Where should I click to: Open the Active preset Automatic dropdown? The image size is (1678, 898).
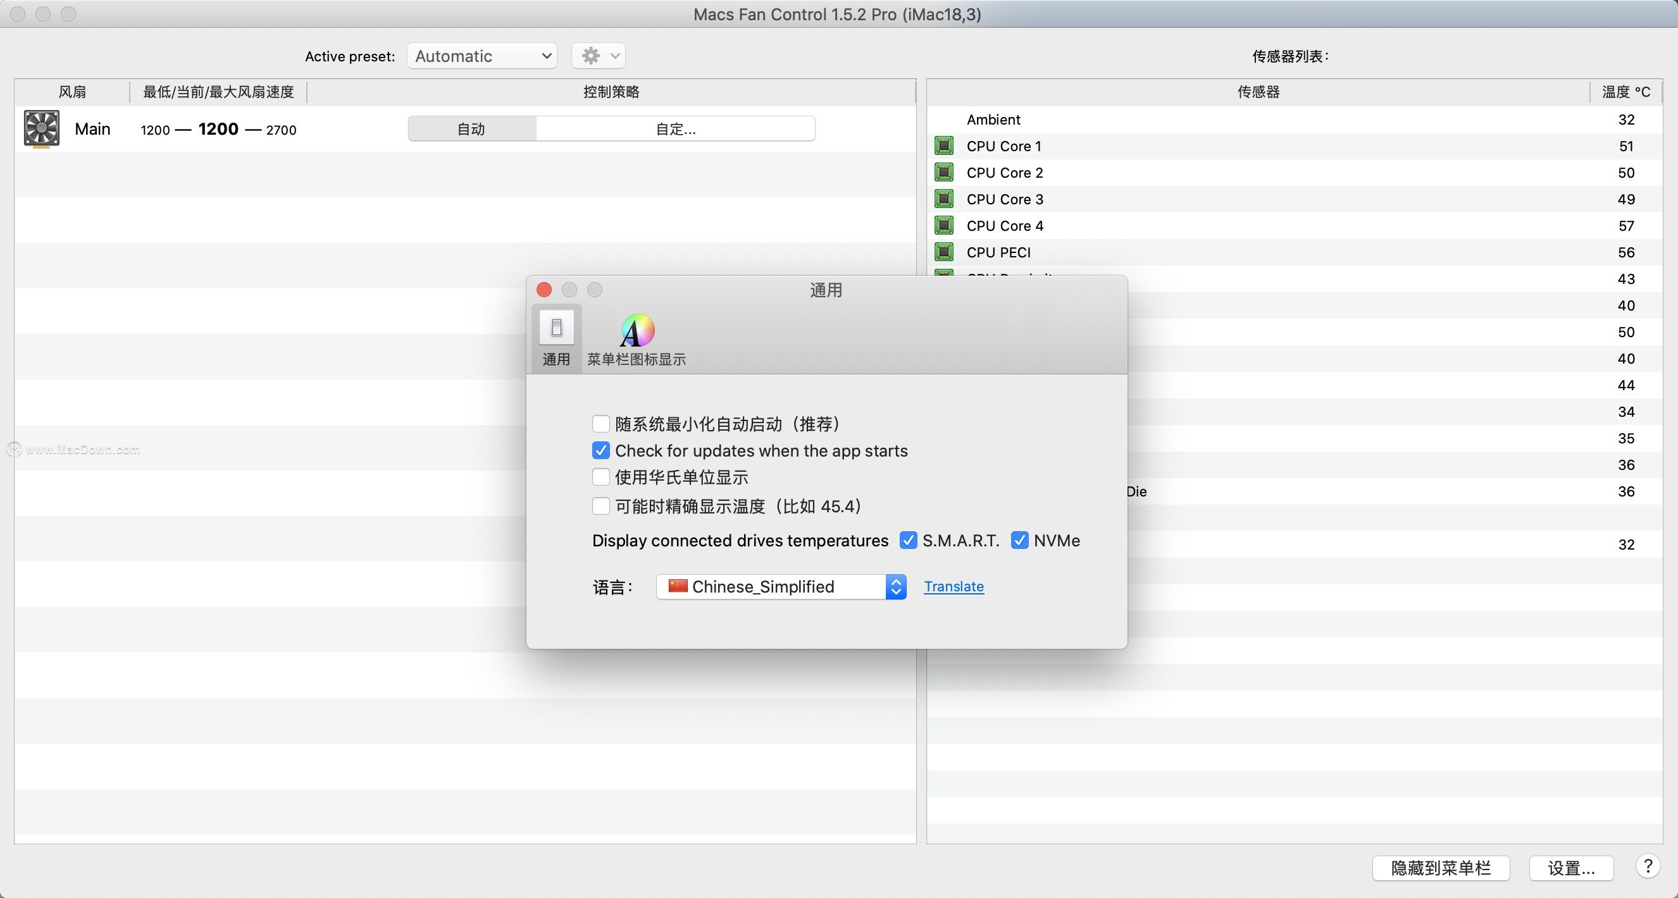(482, 56)
